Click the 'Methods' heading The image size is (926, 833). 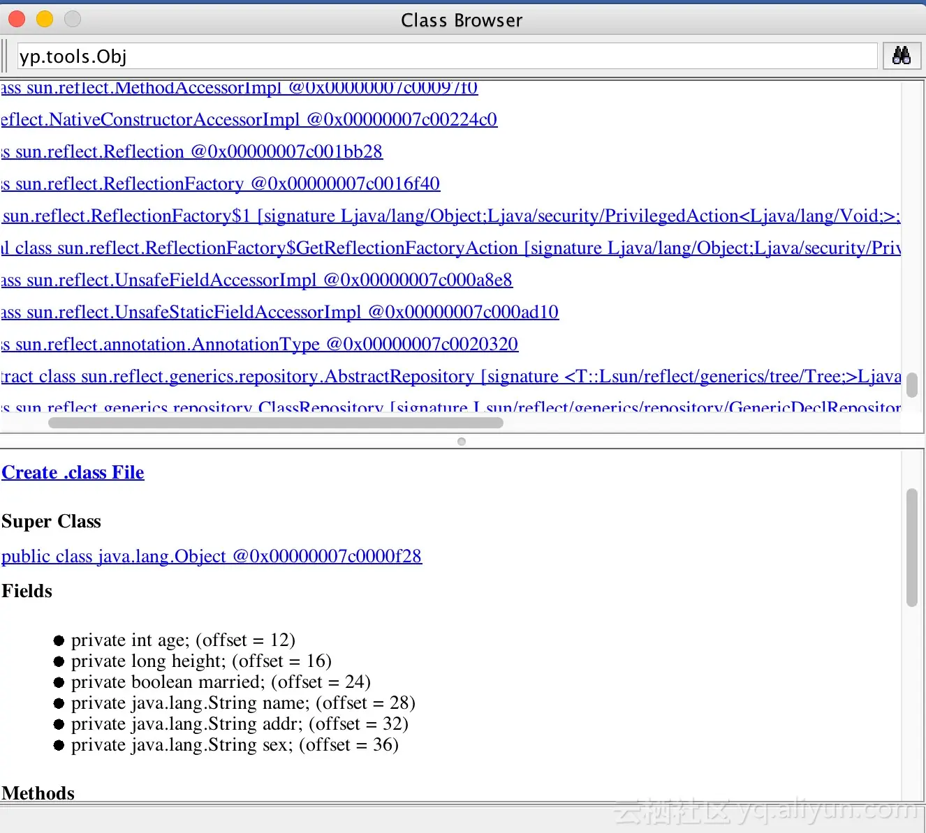point(38,793)
